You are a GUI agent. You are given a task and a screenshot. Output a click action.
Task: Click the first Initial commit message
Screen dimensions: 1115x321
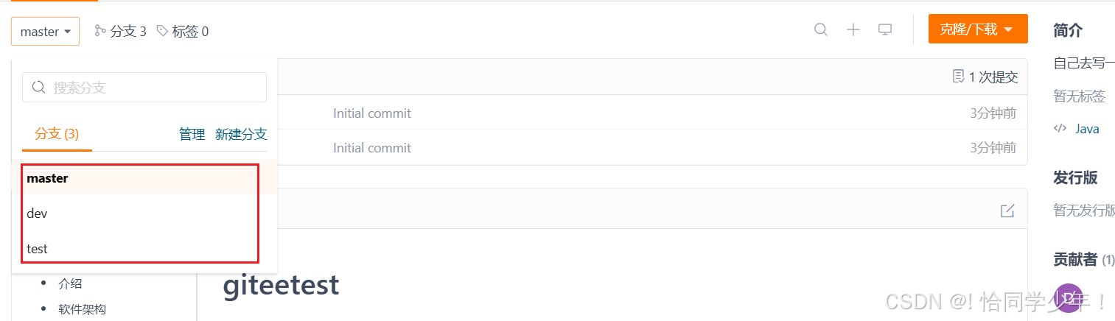click(372, 113)
